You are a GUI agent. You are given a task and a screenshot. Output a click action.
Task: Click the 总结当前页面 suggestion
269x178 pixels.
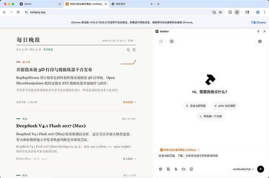(196, 106)
